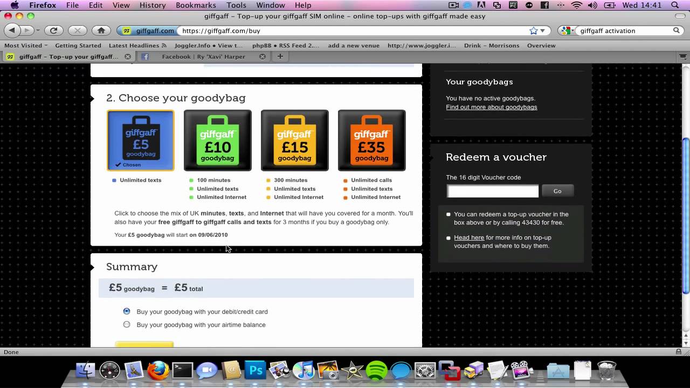Click the search magnifier in the search box
Viewport: 690px width, 388px height.
coord(677,31)
